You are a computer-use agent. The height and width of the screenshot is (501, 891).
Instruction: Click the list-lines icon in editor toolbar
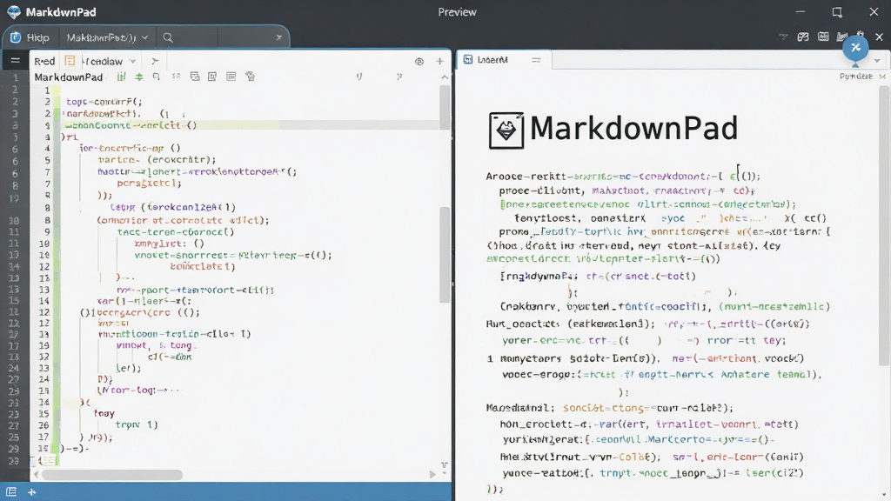[176, 77]
